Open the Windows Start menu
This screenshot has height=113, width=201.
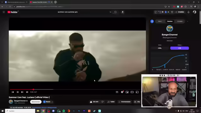tap(3, 111)
